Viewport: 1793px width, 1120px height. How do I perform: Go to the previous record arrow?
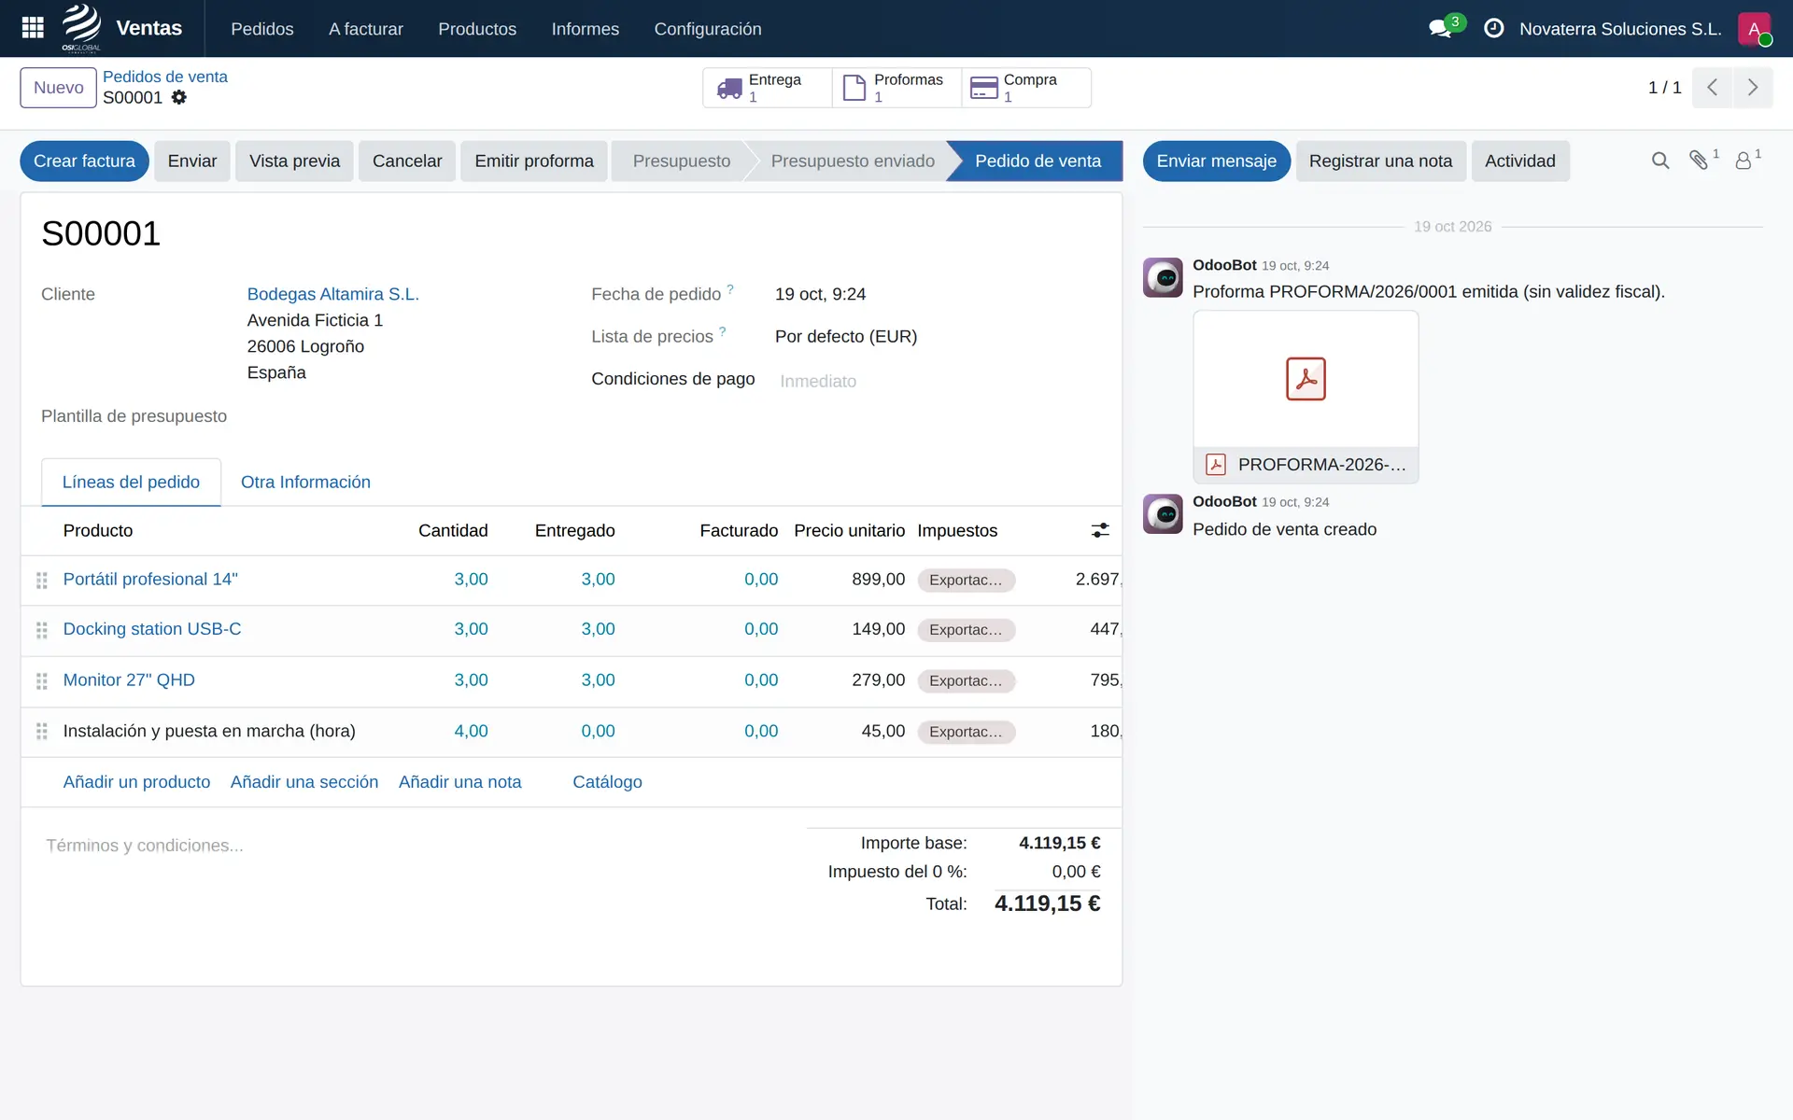1712,88
